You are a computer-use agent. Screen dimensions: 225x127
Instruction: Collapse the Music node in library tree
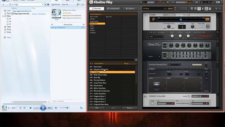pos(3,16)
